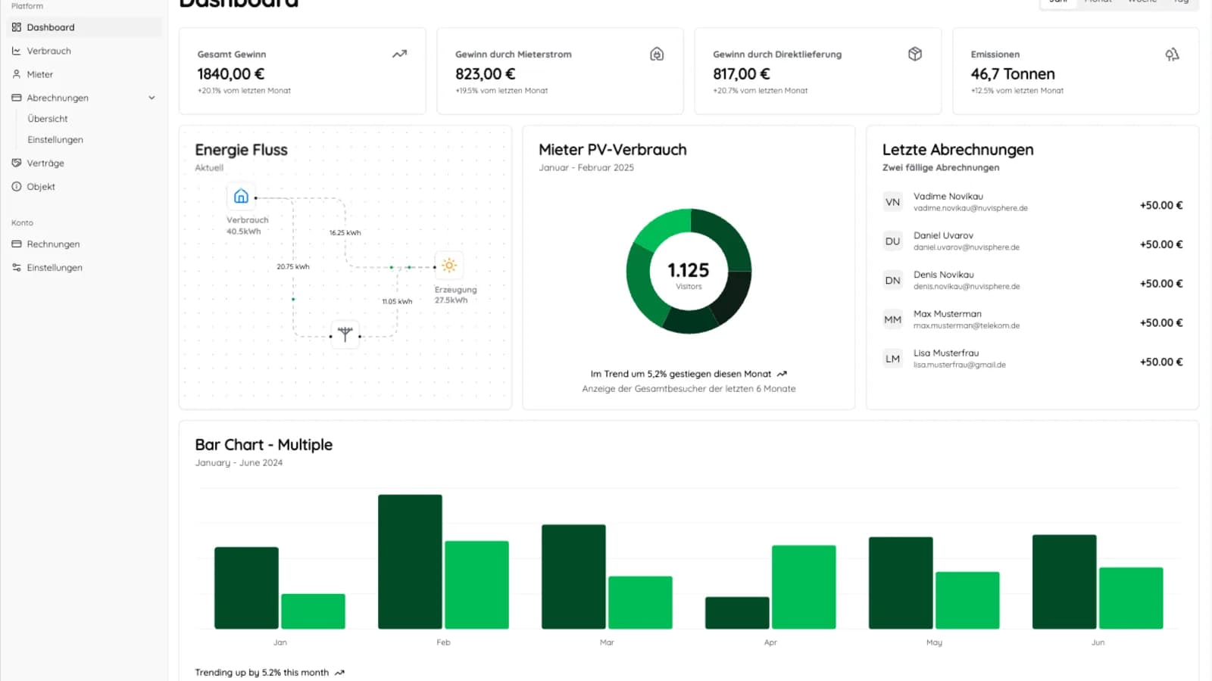Select Einstellungen under Abrechnungen

point(55,139)
